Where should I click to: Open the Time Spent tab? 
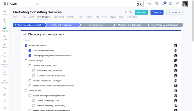click(132, 17)
